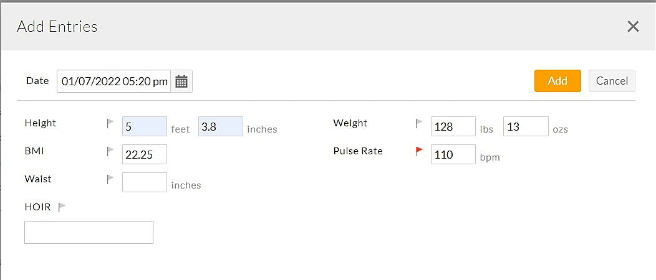Click the HOIR text box
This screenshot has width=656, height=280.
(x=89, y=232)
